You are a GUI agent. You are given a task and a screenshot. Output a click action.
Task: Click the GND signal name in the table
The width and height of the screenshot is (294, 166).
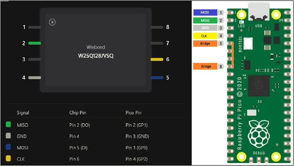pos(22,136)
